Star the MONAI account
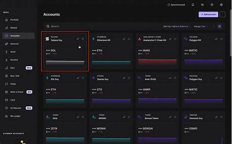The width and height of the screenshot is (232, 144). (129, 117)
